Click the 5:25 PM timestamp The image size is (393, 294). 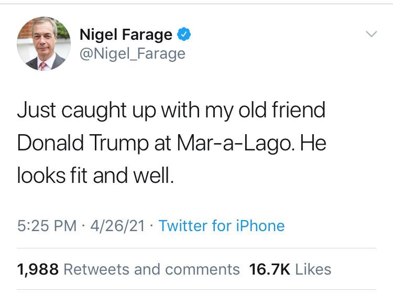tap(47, 226)
